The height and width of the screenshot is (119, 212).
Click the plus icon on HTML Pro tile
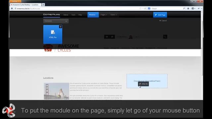(61, 27)
